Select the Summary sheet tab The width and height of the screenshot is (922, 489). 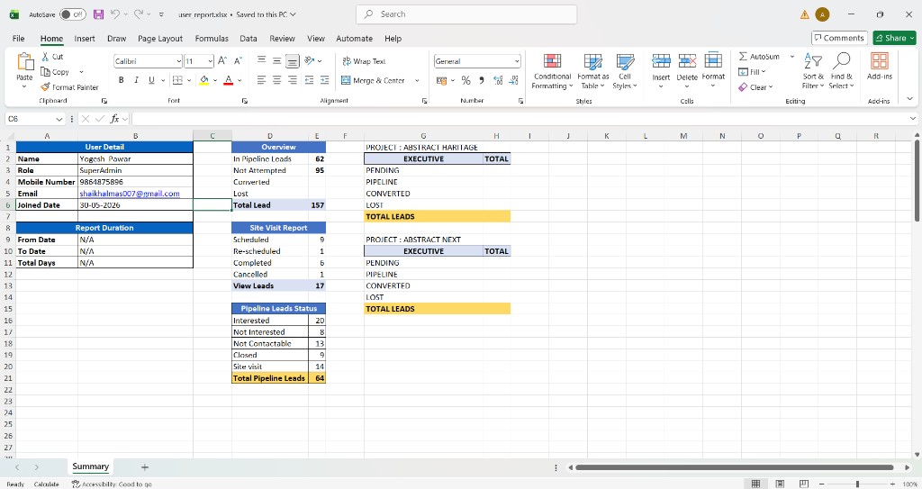point(91,466)
